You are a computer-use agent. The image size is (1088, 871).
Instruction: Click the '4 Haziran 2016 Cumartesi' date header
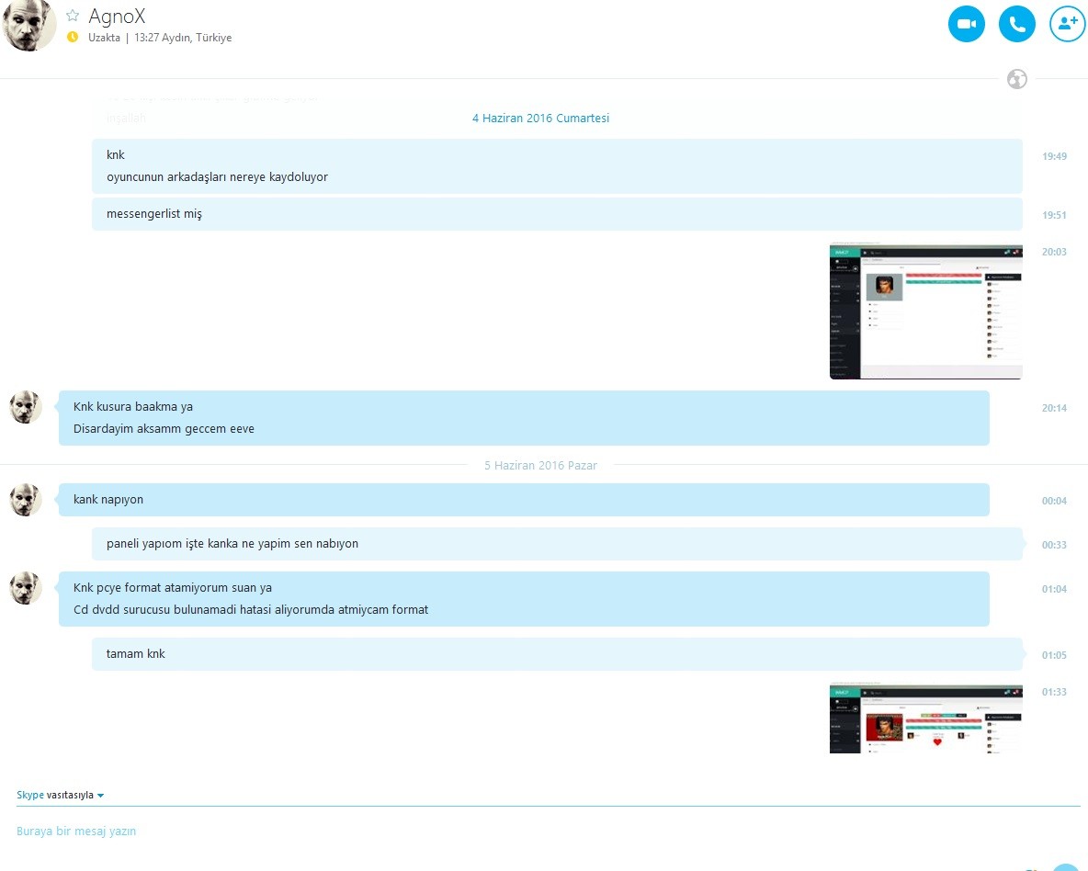(540, 118)
